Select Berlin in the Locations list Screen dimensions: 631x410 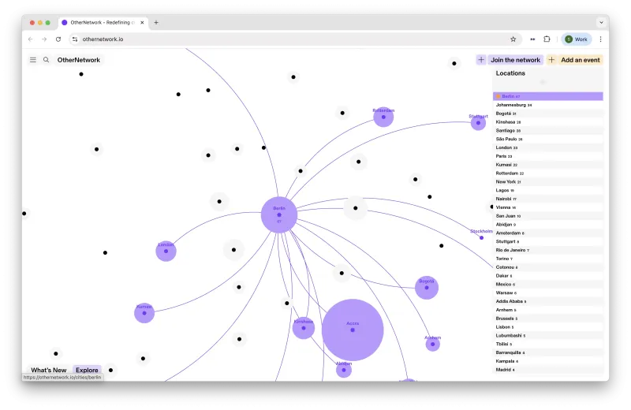click(547, 96)
